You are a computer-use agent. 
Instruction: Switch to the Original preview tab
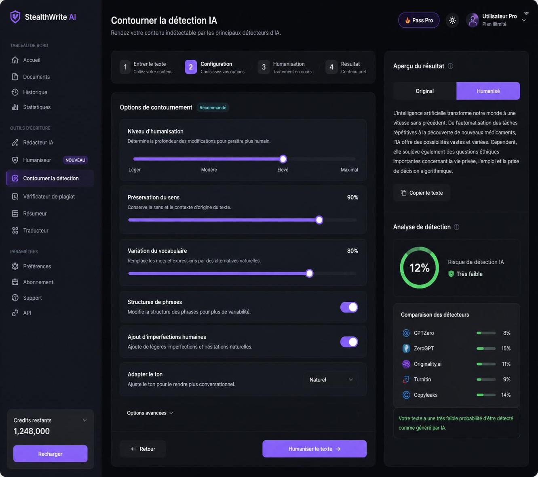[424, 91]
